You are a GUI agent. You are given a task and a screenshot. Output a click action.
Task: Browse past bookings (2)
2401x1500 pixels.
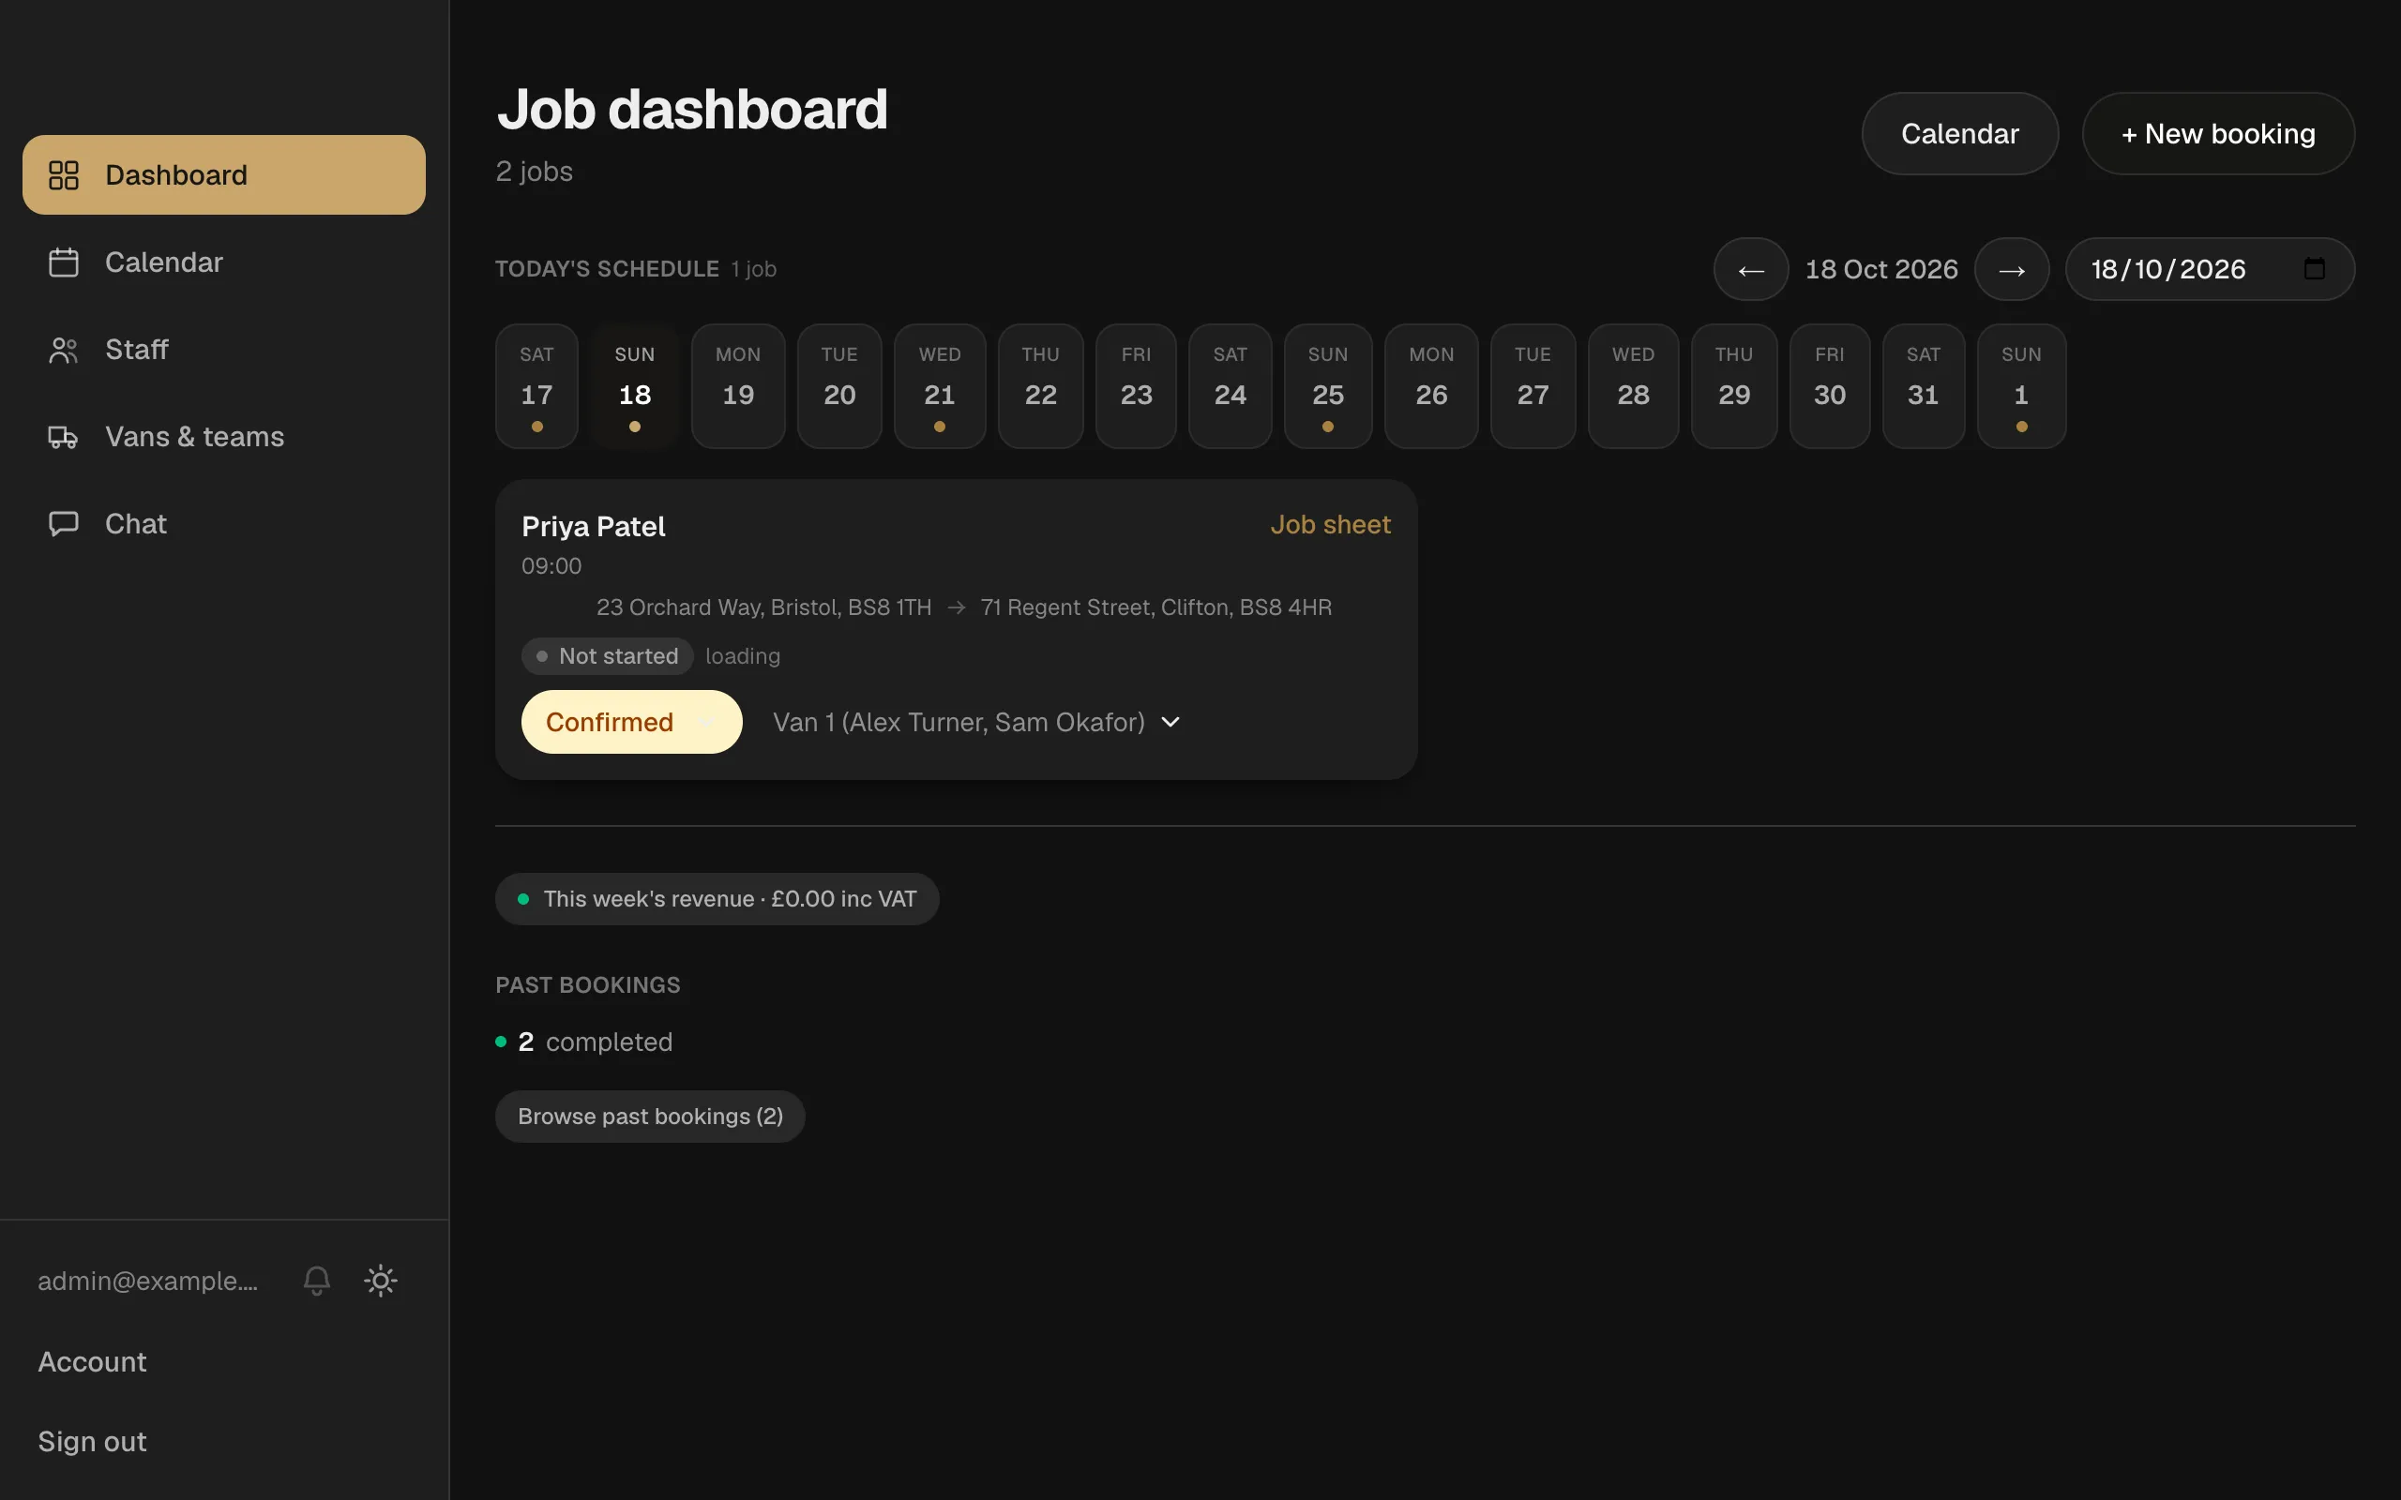pyautogui.click(x=650, y=1116)
